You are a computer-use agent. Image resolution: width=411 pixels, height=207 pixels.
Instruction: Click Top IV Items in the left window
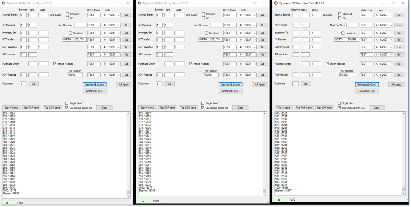click(12, 108)
